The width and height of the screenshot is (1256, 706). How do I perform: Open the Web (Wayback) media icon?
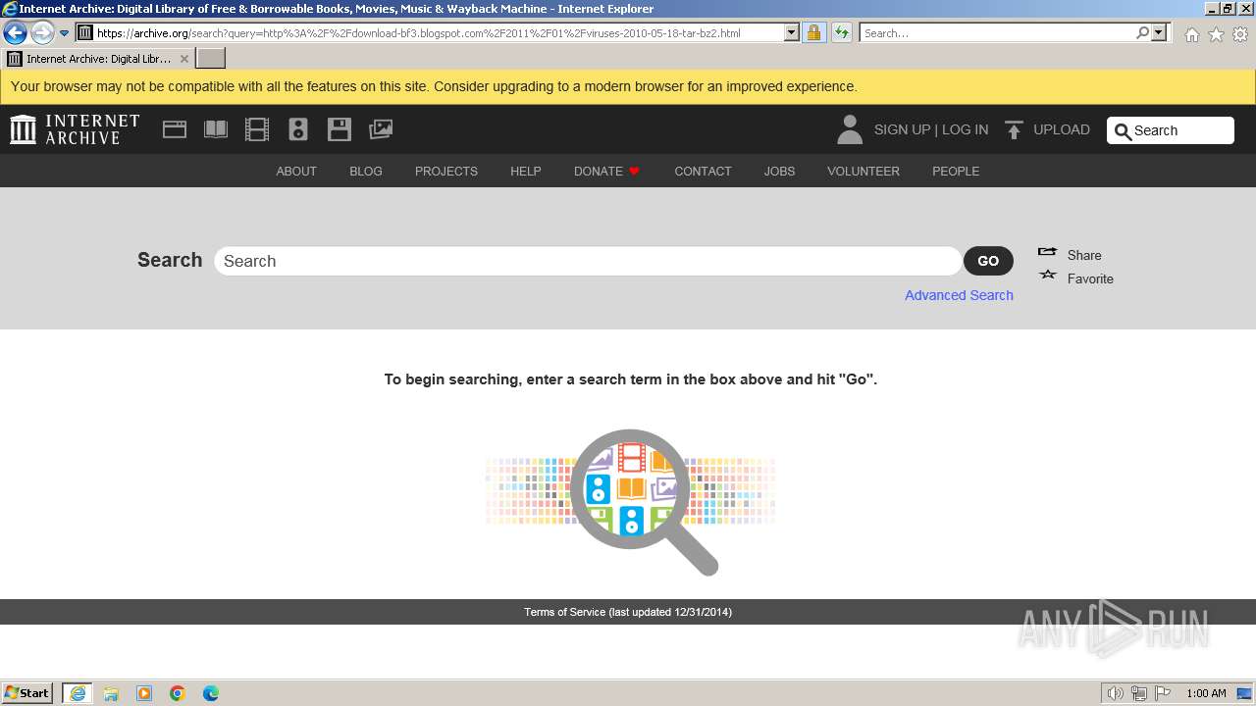(x=175, y=129)
